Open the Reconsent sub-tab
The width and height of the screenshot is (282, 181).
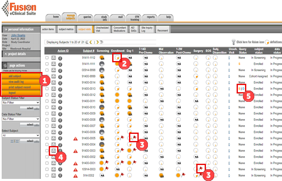pyautogui.click(x=163, y=30)
